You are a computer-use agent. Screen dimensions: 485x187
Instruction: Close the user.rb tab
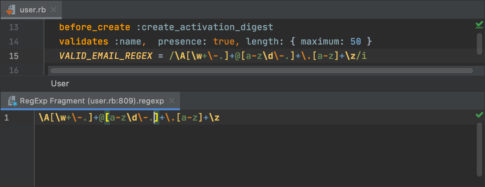tap(54, 10)
